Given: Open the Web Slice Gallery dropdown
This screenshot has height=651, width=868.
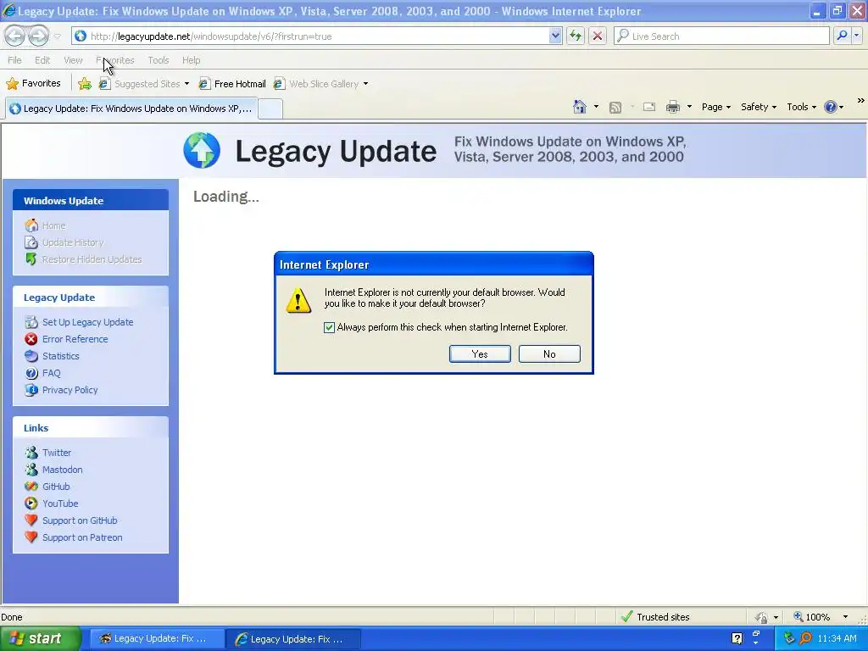Looking at the screenshot, I should tap(365, 84).
